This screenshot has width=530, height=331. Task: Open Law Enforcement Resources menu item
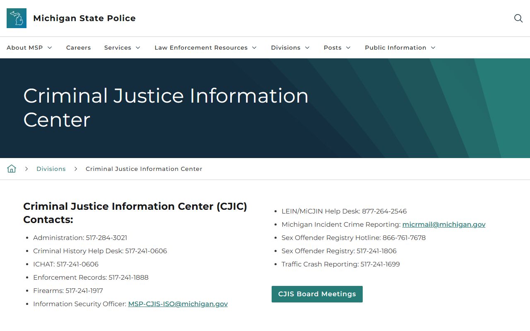point(201,48)
